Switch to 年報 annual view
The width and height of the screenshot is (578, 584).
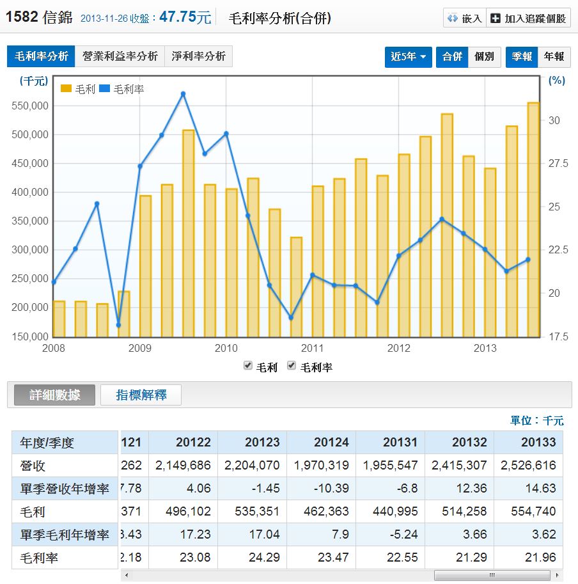click(554, 56)
